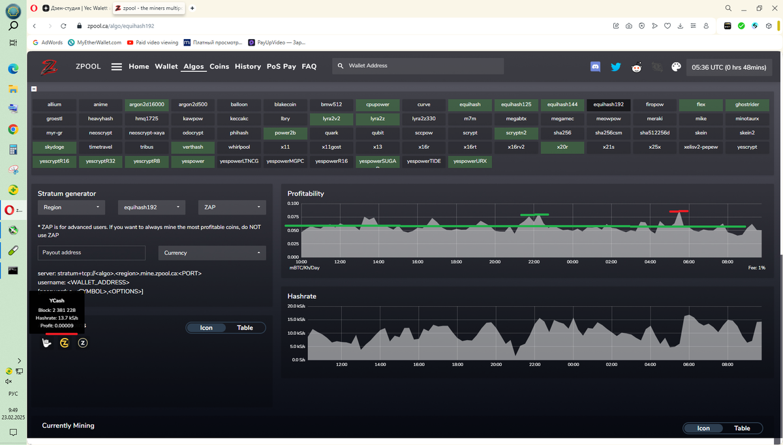Click Opera snapshot camera icon
The image size is (783, 445).
tap(628, 26)
